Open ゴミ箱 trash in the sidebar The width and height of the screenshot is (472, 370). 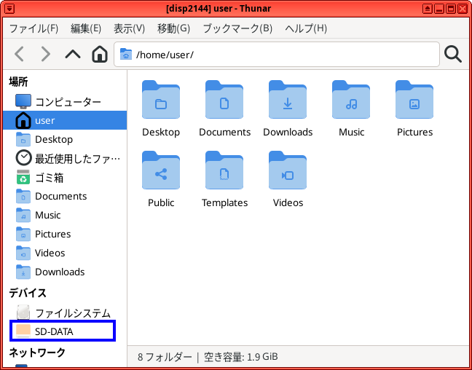(65, 177)
